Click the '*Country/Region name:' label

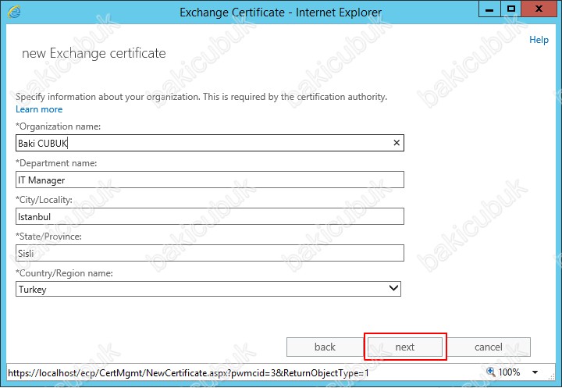pyautogui.click(x=64, y=273)
